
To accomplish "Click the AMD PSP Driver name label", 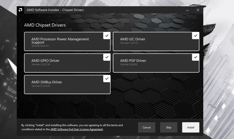I will (133, 61).
